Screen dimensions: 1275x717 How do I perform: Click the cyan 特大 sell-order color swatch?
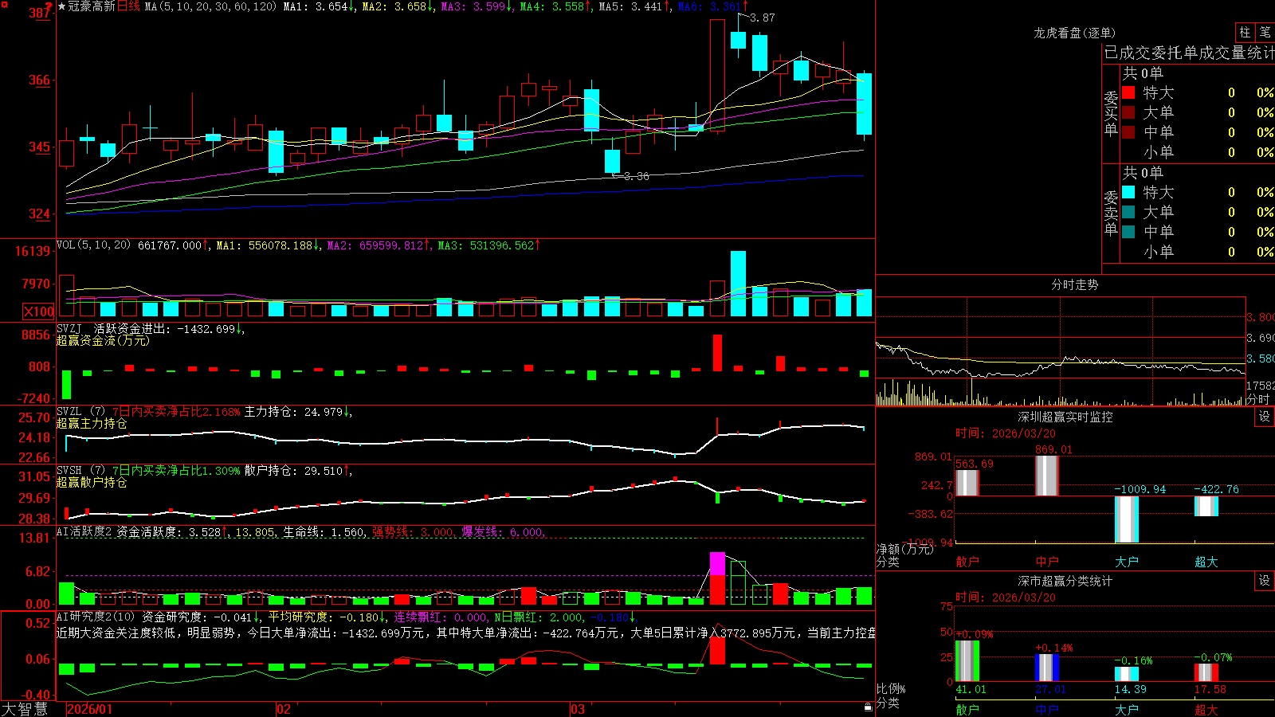point(1128,192)
